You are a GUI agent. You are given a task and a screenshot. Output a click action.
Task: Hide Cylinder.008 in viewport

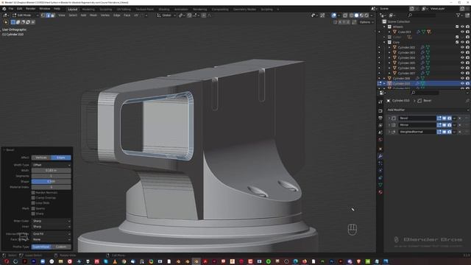[x=462, y=79]
